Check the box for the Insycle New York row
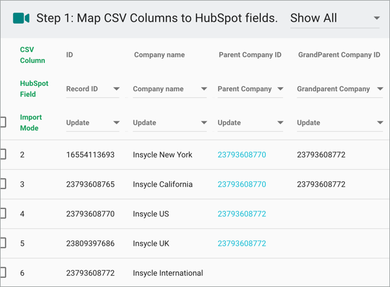390x287 pixels. click(3, 154)
